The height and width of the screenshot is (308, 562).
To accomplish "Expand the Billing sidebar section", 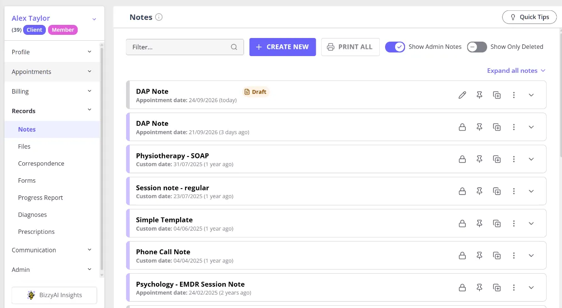I will tap(52, 91).
